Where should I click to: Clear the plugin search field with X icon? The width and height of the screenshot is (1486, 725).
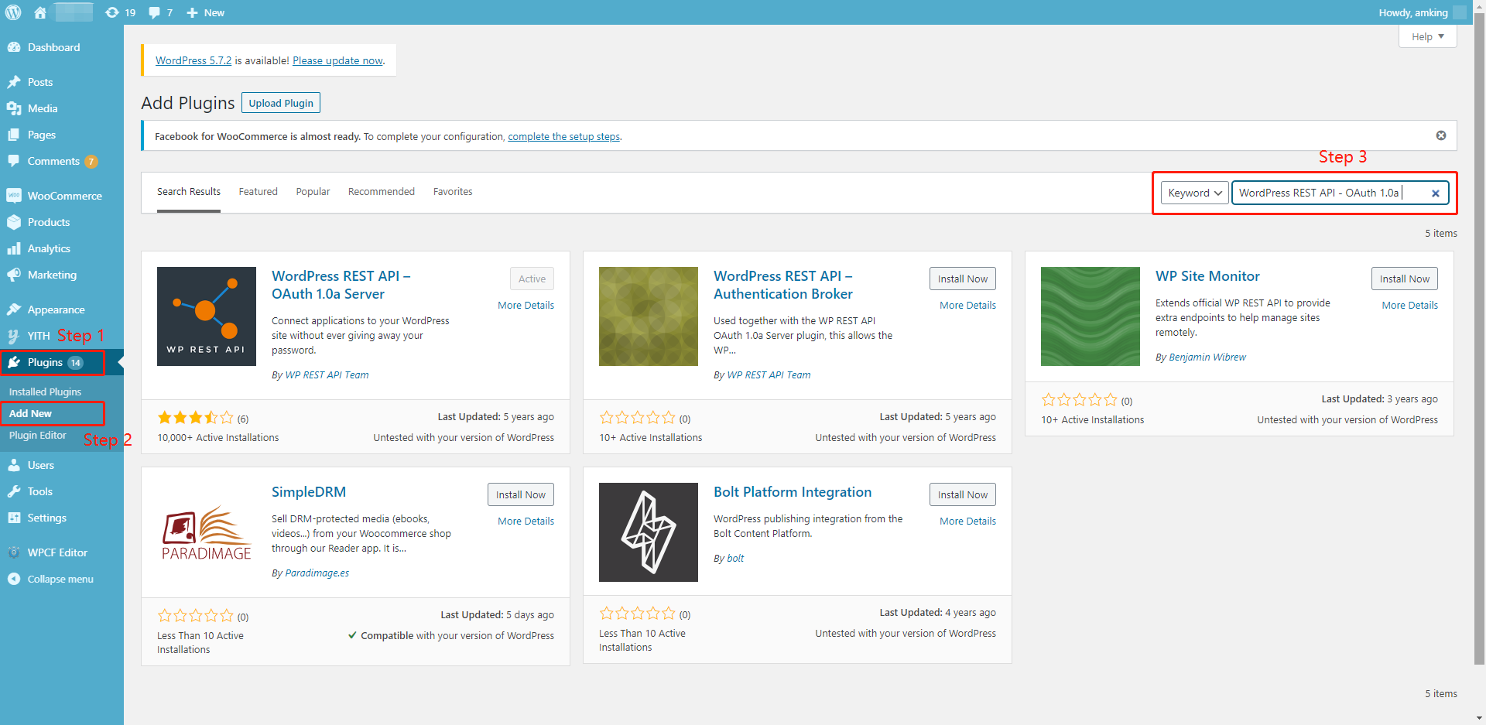[1435, 193]
